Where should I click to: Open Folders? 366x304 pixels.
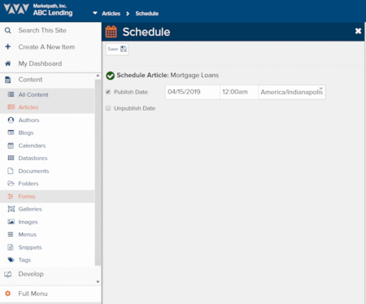click(28, 184)
